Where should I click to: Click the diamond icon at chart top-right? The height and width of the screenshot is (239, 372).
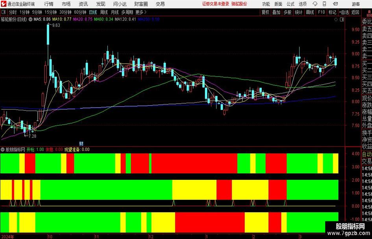pos(336,20)
